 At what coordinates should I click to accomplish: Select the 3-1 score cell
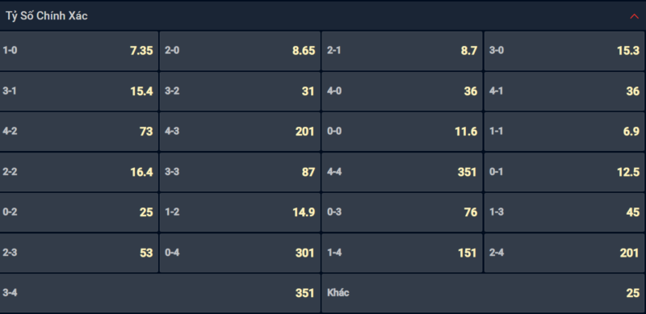(x=78, y=91)
